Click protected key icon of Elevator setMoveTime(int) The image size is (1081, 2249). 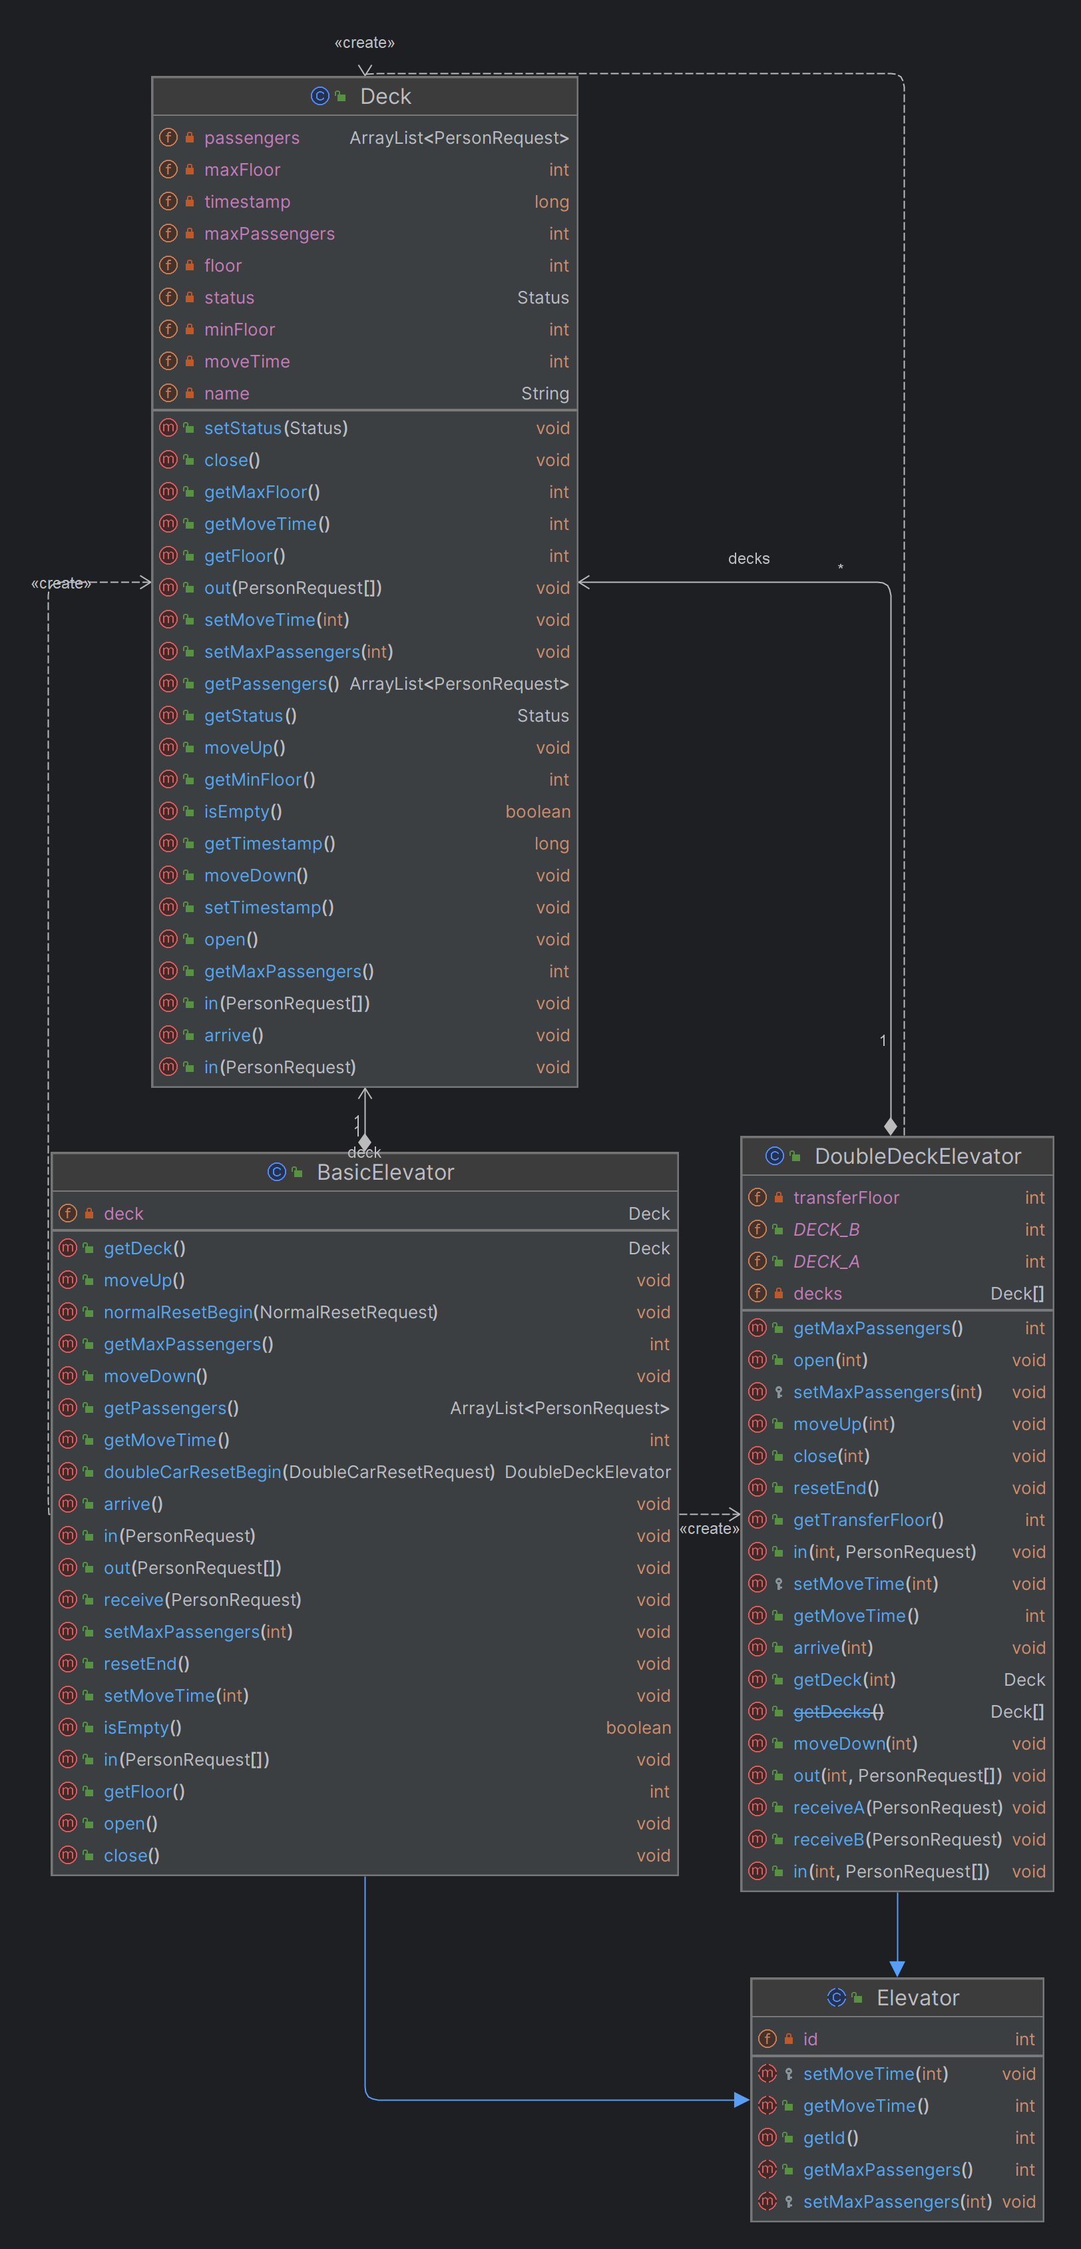pyautogui.click(x=789, y=2073)
